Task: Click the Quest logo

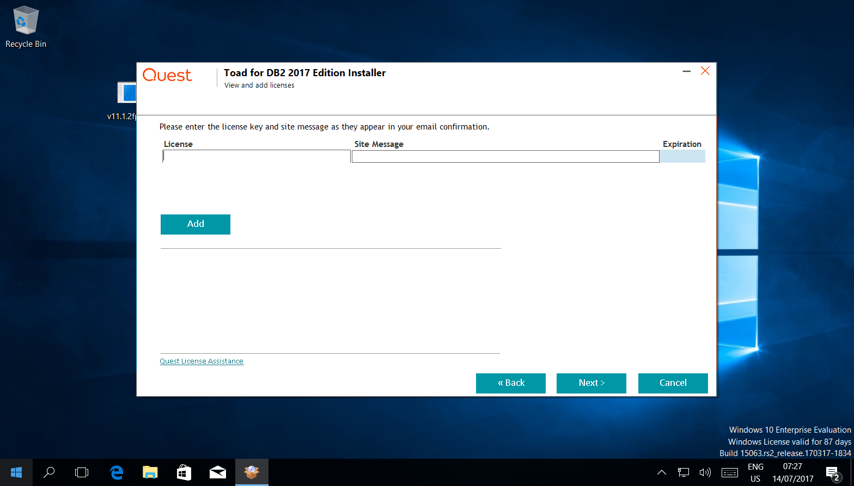Action: tap(167, 75)
